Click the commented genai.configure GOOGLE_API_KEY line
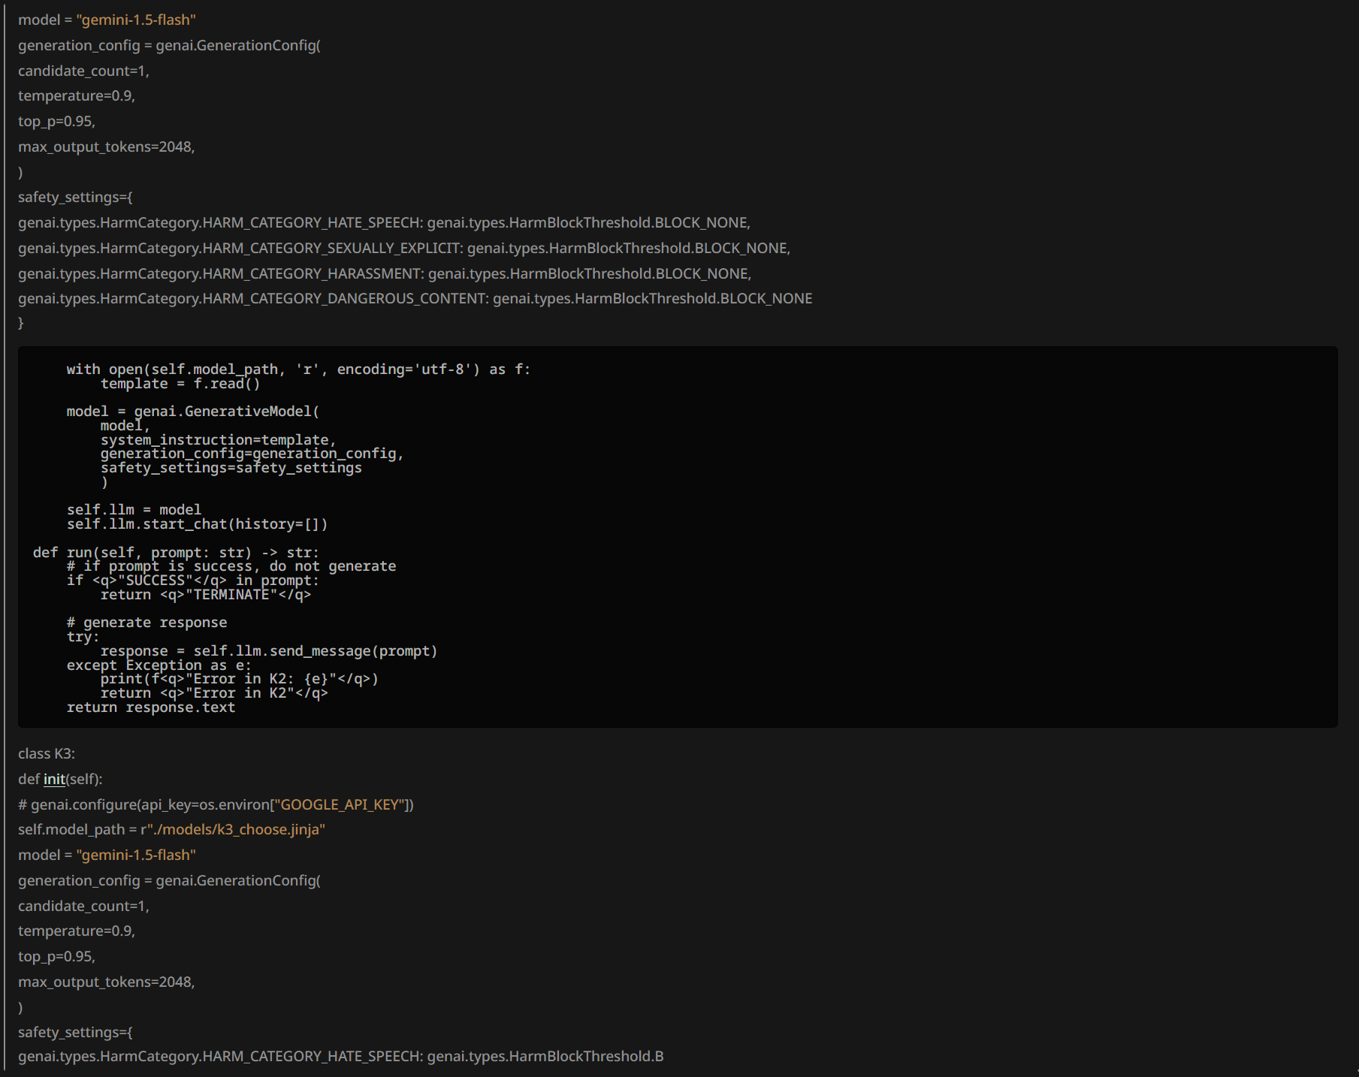 216,804
